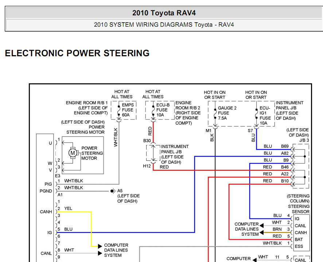Click the 'E3' connector label

click(x=58, y=176)
